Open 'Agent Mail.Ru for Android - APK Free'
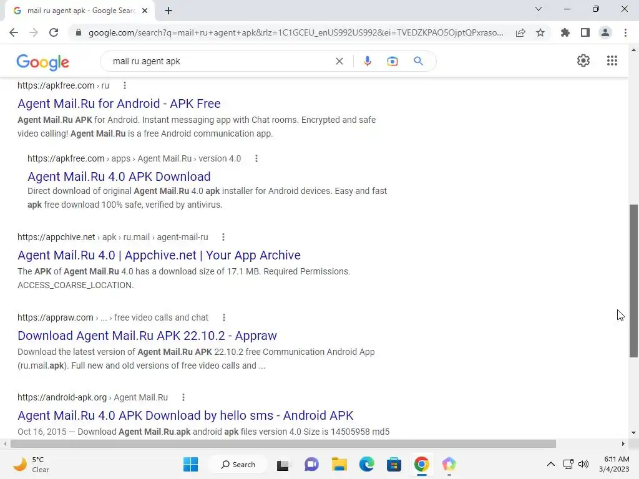The height and width of the screenshot is (479, 639). tap(119, 104)
